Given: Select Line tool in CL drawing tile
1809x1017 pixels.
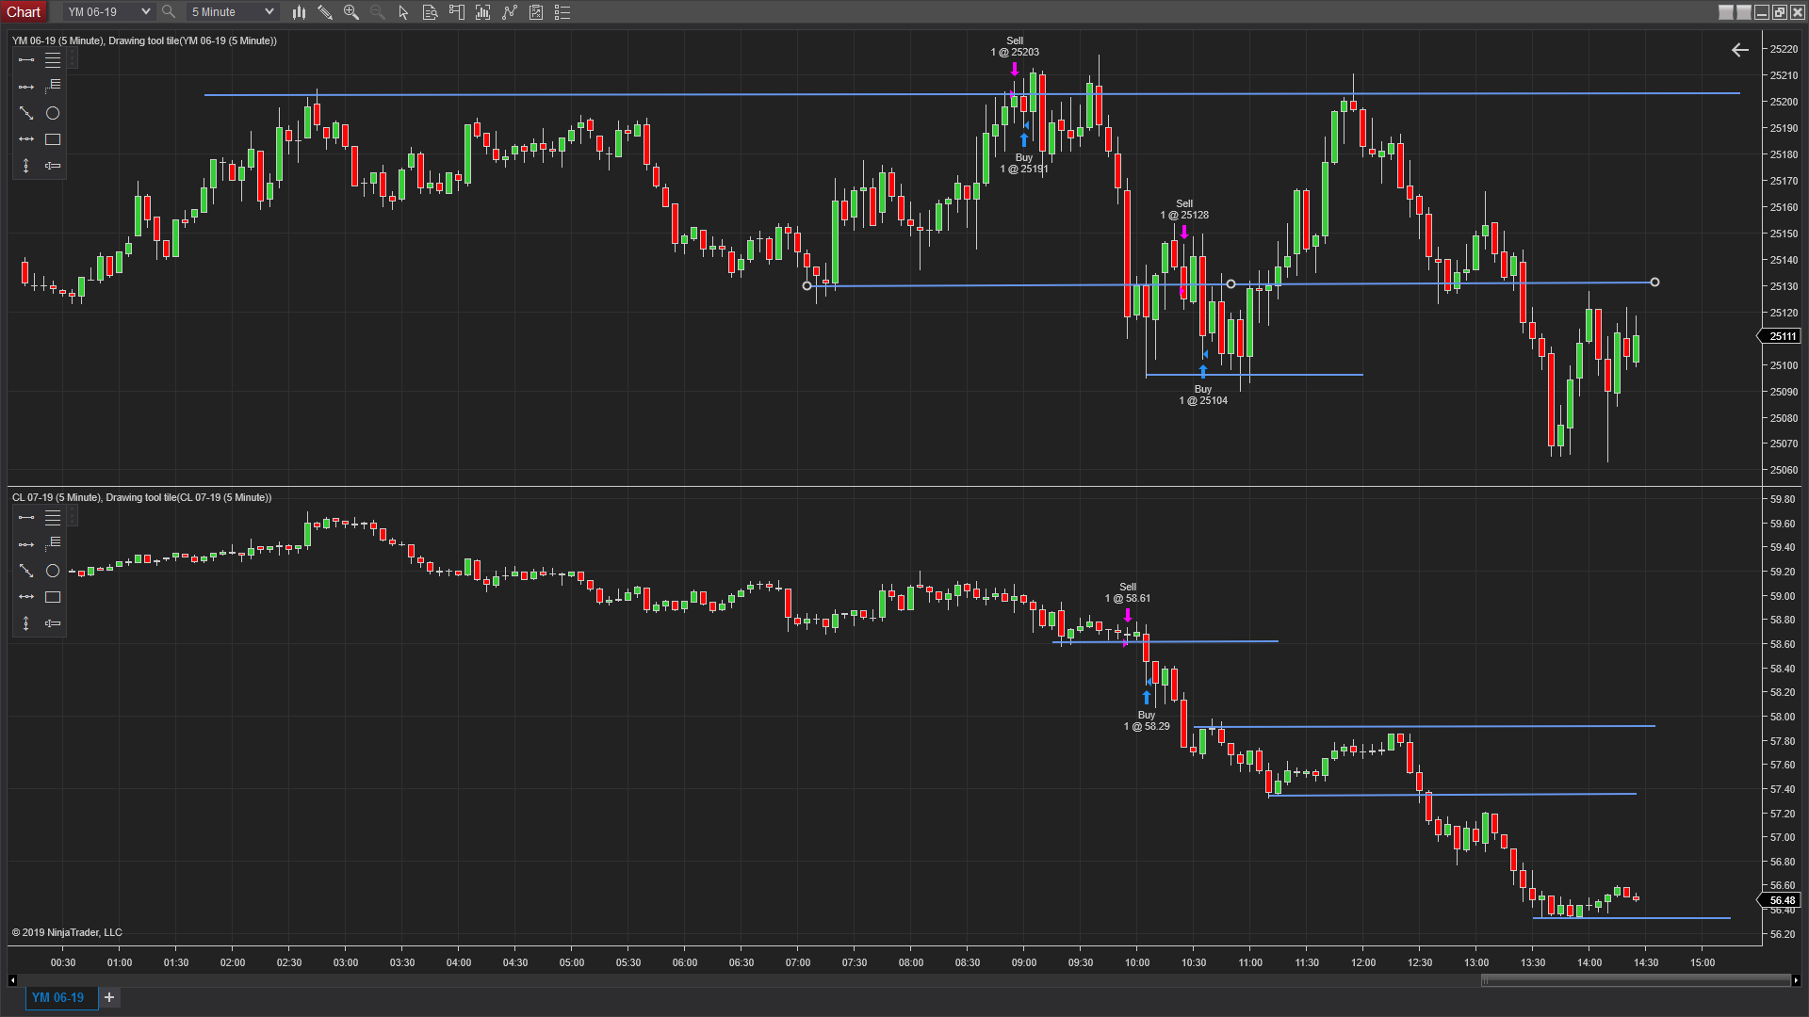Looking at the screenshot, I should (x=26, y=518).
